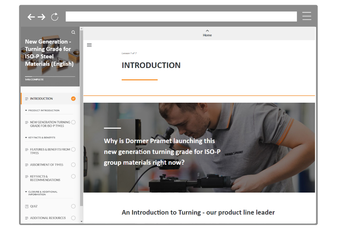345x230 pixels.
Task: Click the question-mark quiz icon
Action: (27, 206)
